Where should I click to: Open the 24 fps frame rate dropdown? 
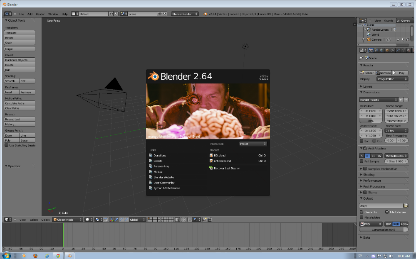point(396,131)
